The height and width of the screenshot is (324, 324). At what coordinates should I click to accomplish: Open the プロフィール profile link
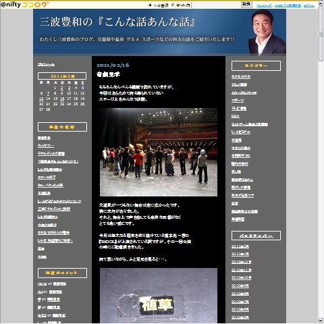coord(46,65)
